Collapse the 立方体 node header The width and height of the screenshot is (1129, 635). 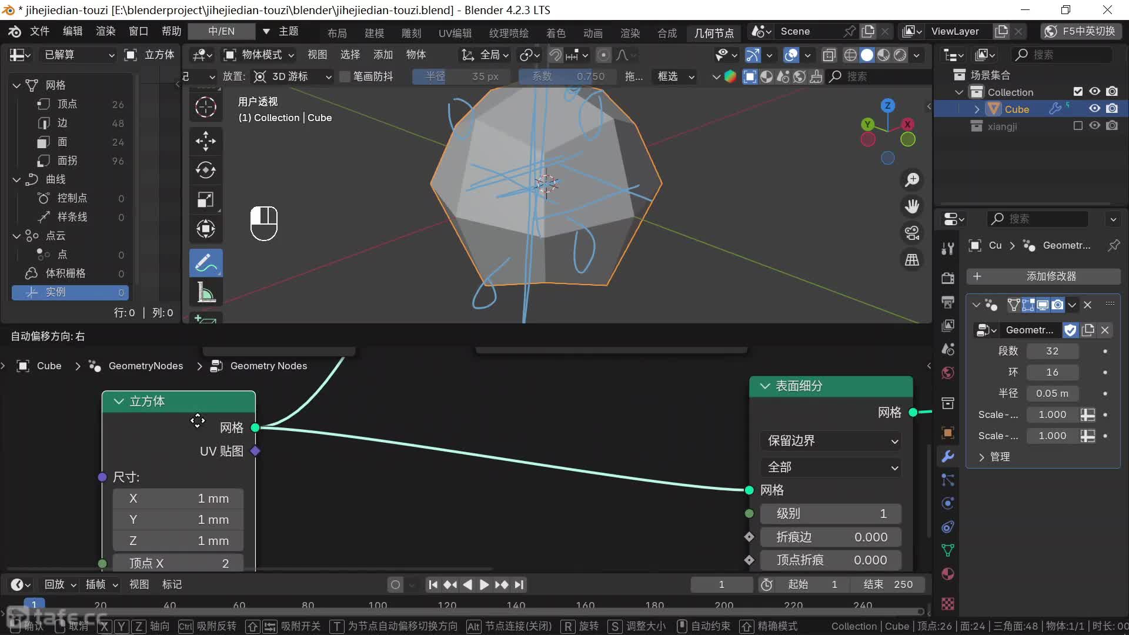pyautogui.click(x=119, y=402)
